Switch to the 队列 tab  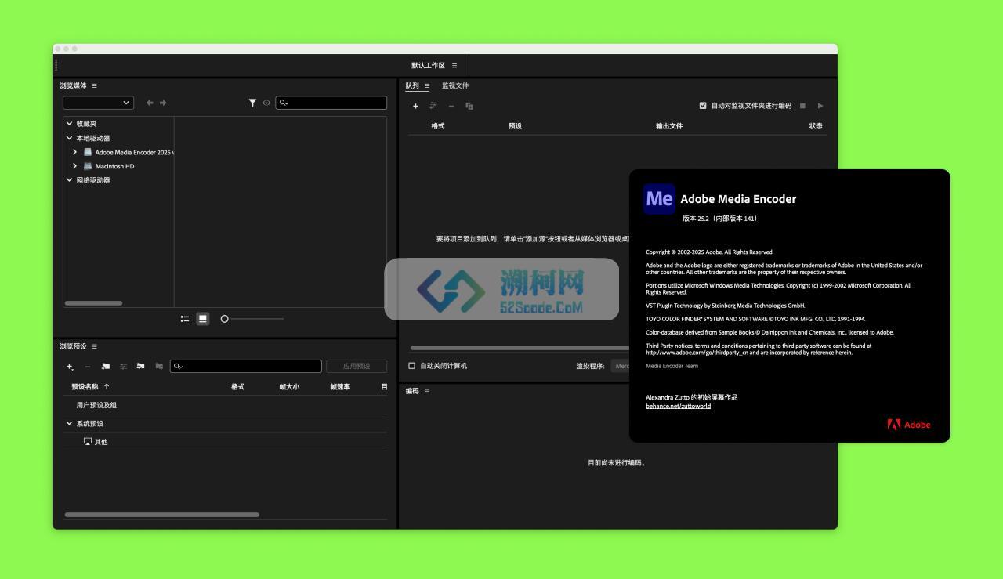[x=412, y=85]
